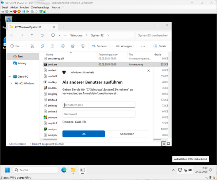Collapse the Dieser PC tree node

click(x=9, y=77)
